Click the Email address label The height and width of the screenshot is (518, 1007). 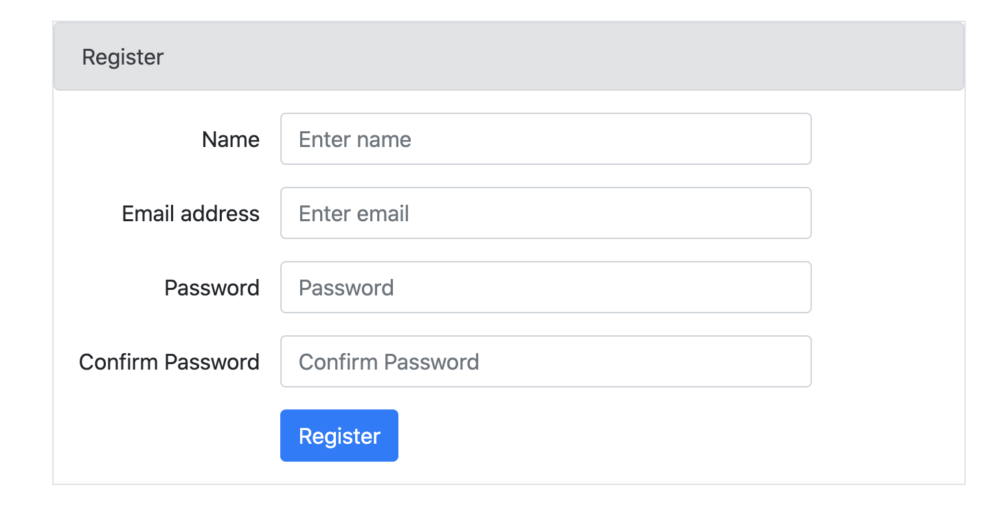click(190, 214)
